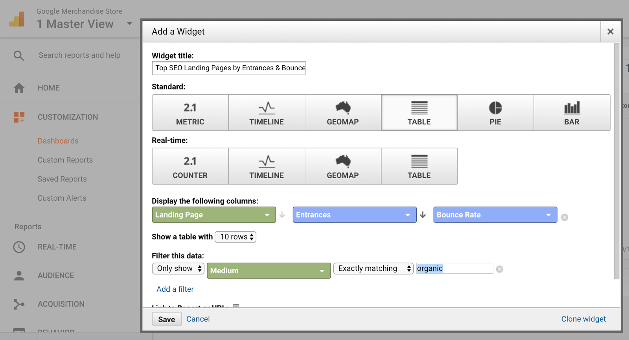Image resolution: width=629 pixels, height=340 pixels.
Task: Select the Pie chart widget type
Action: click(495, 113)
